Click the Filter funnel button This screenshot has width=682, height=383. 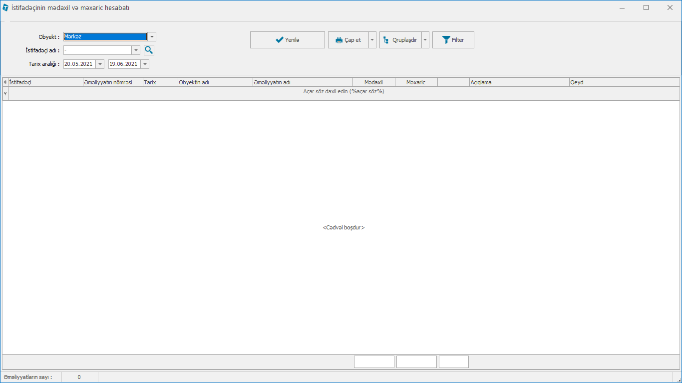[453, 40]
